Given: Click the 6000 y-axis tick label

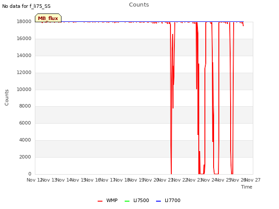Looking at the screenshot, I should click(x=25, y=123).
